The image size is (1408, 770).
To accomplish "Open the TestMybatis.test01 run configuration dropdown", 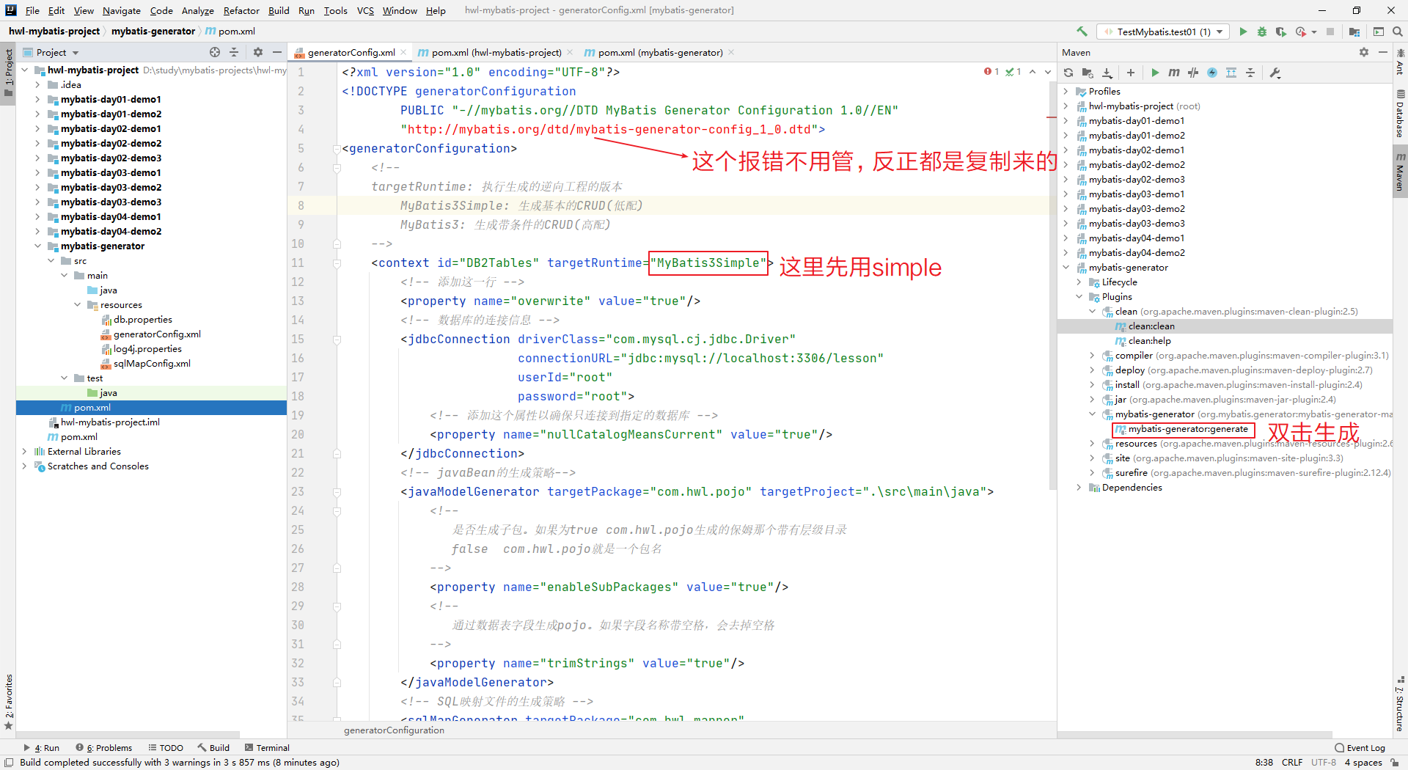I will click(x=1163, y=32).
